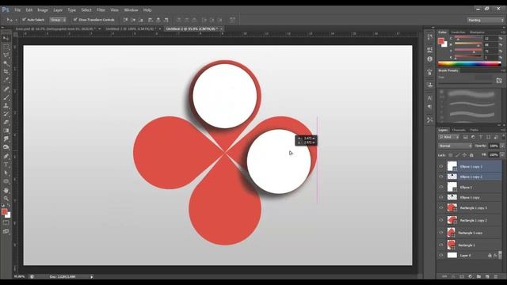Open the Info panel icon in dock
Viewport: 507px width, 285px height.
coord(429,59)
